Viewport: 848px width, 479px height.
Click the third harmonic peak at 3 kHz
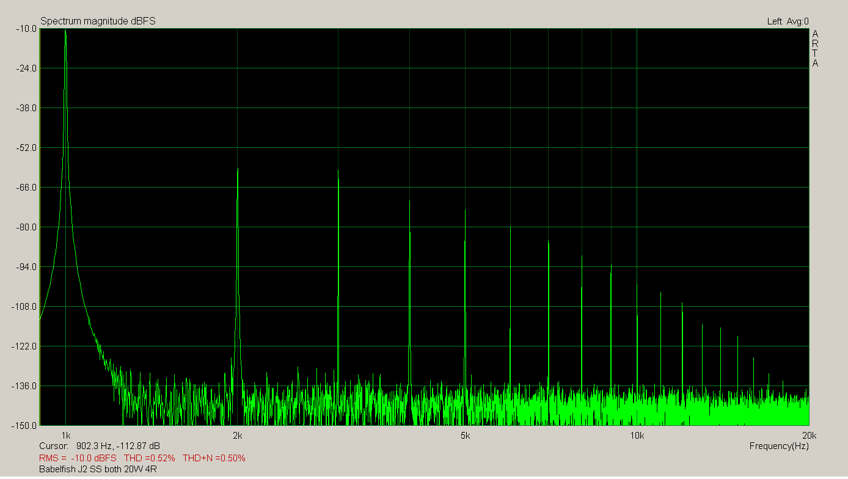[x=338, y=171]
